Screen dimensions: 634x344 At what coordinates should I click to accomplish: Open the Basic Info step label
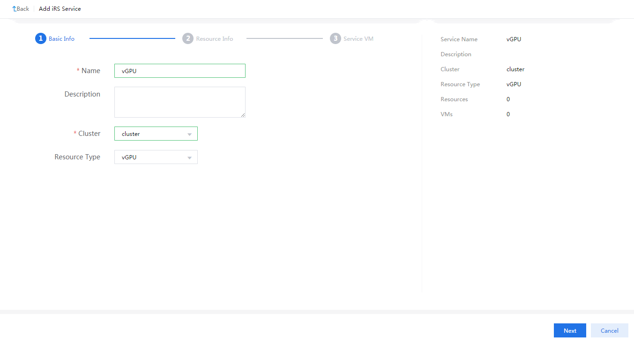pos(61,39)
